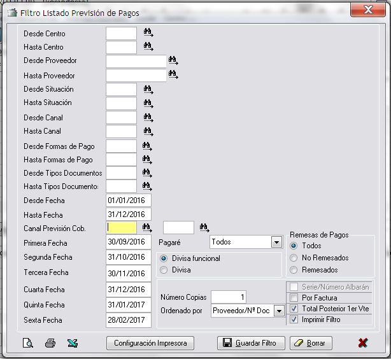Click Sexta Fecha field 28/02/2017
This screenshot has height=359, width=391.
[129, 320]
